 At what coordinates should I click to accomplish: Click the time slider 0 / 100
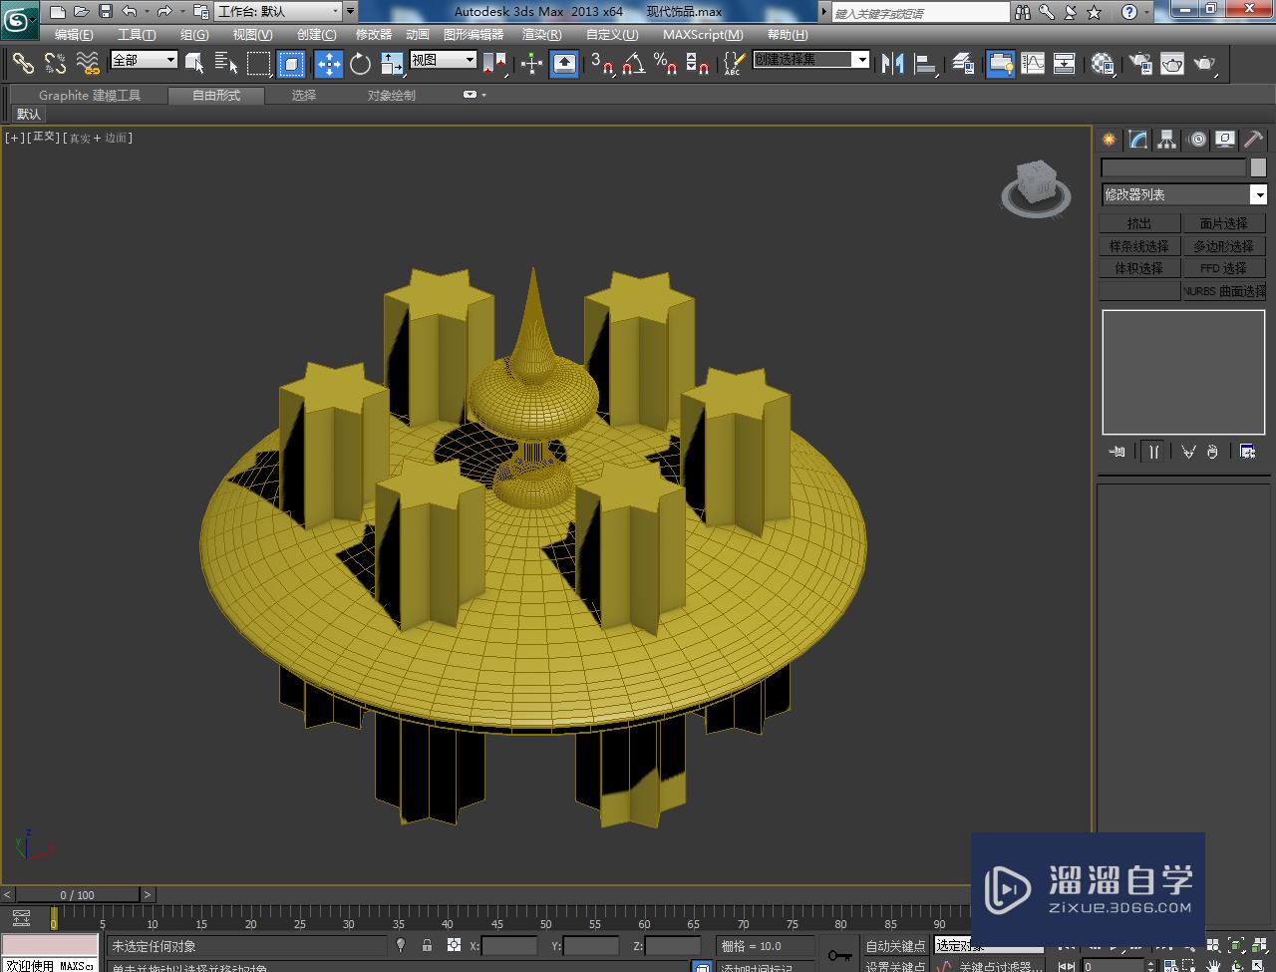tap(78, 894)
